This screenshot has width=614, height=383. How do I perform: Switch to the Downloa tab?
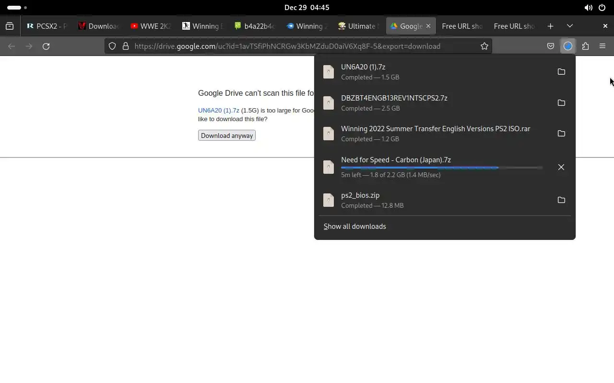coord(99,26)
